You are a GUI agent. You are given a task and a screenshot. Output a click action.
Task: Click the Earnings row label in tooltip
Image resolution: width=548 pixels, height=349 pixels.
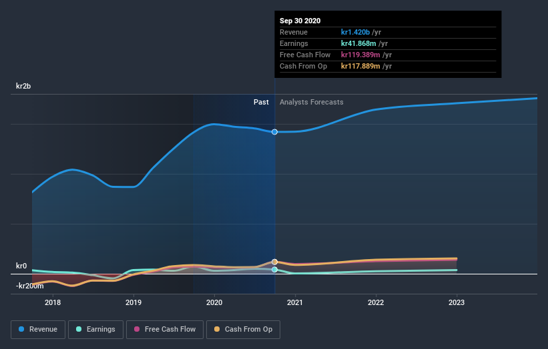(294, 43)
